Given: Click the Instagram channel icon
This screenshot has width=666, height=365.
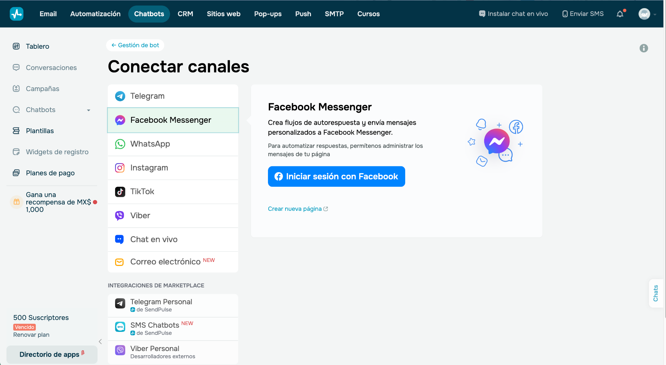Looking at the screenshot, I should [120, 168].
